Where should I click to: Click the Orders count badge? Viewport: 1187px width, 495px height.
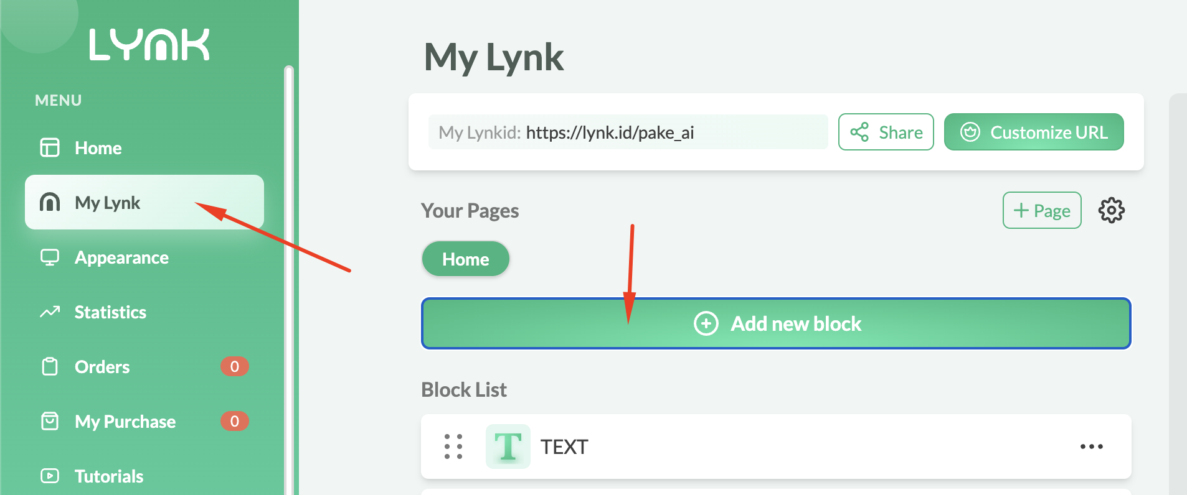[x=234, y=367]
